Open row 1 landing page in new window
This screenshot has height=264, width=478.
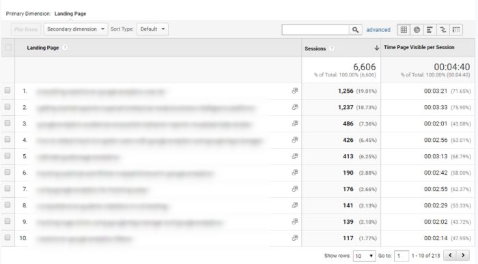295,91
